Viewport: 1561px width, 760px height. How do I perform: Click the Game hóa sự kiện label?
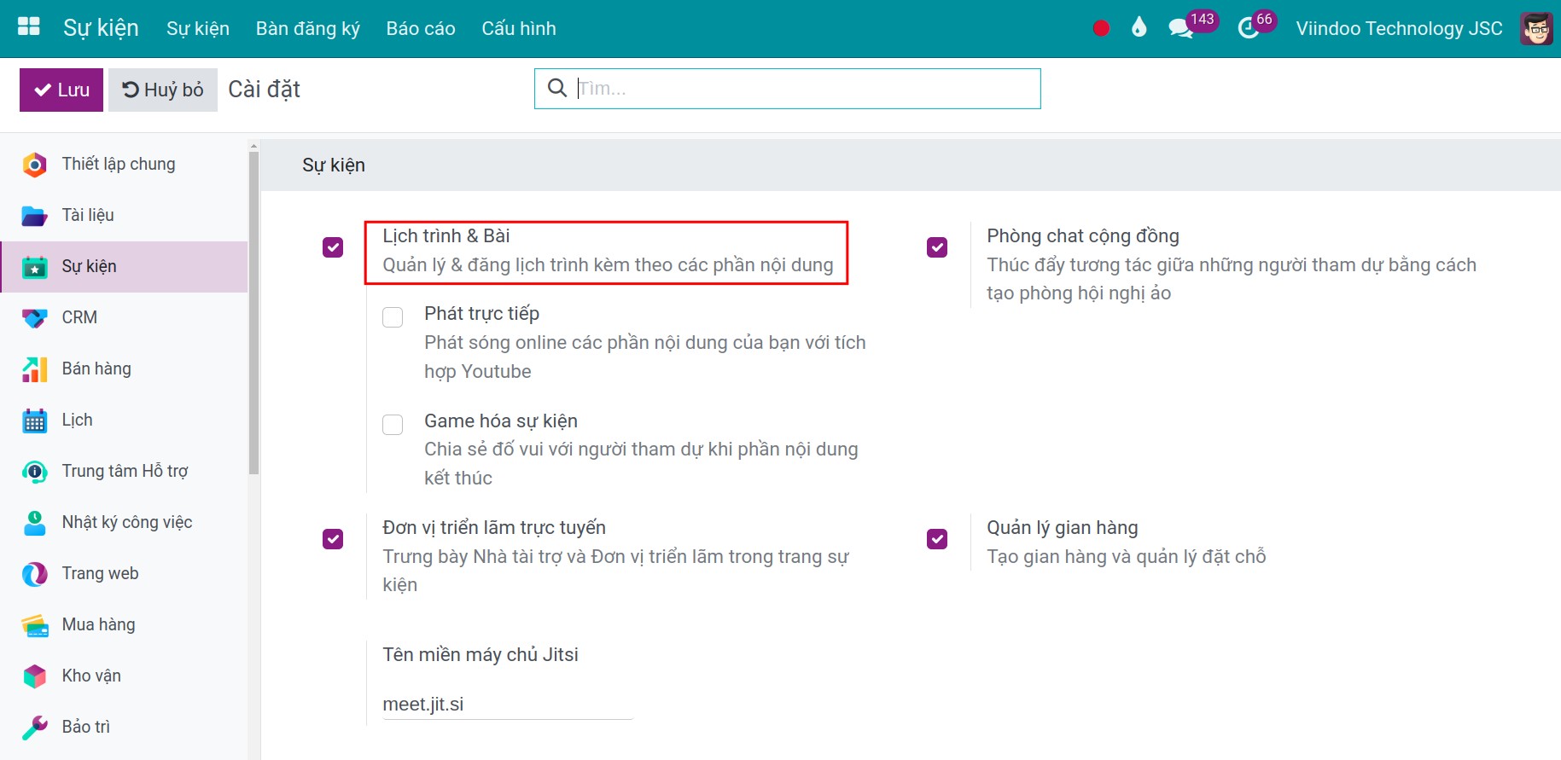(501, 421)
